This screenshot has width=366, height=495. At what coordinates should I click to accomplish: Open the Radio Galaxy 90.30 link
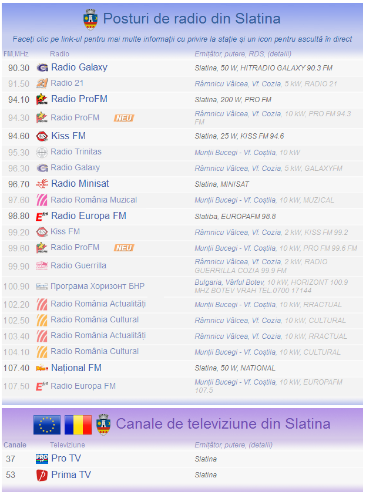pos(79,68)
